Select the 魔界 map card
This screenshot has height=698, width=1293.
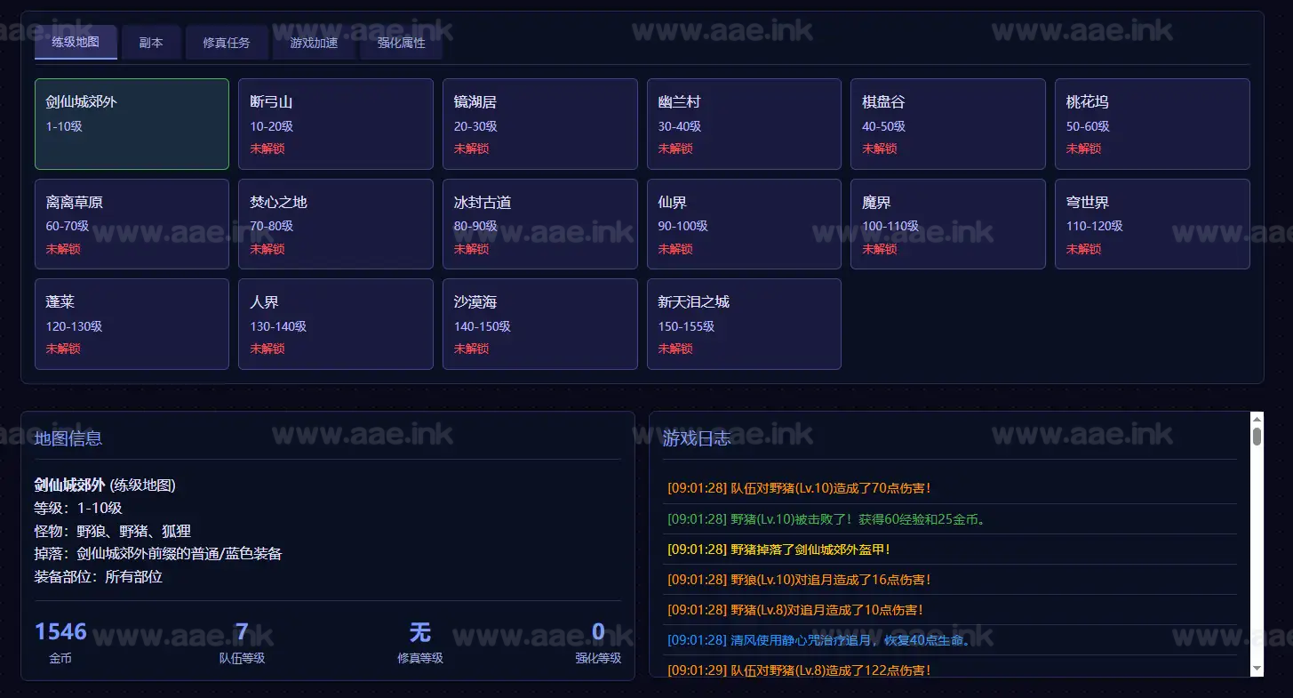[947, 224]
